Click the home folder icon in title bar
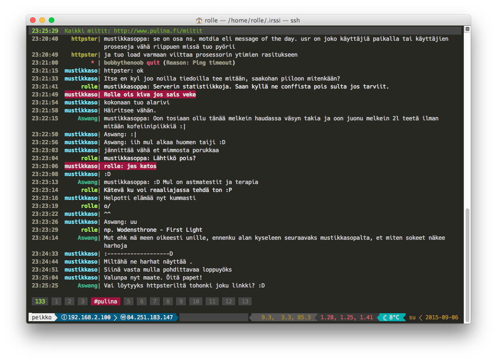Image resolution: width=497 pixels, height=361 pixels. (199, 20)
